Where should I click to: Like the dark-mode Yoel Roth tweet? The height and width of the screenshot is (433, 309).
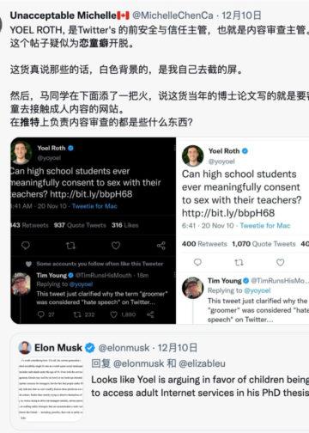(116, 245)
